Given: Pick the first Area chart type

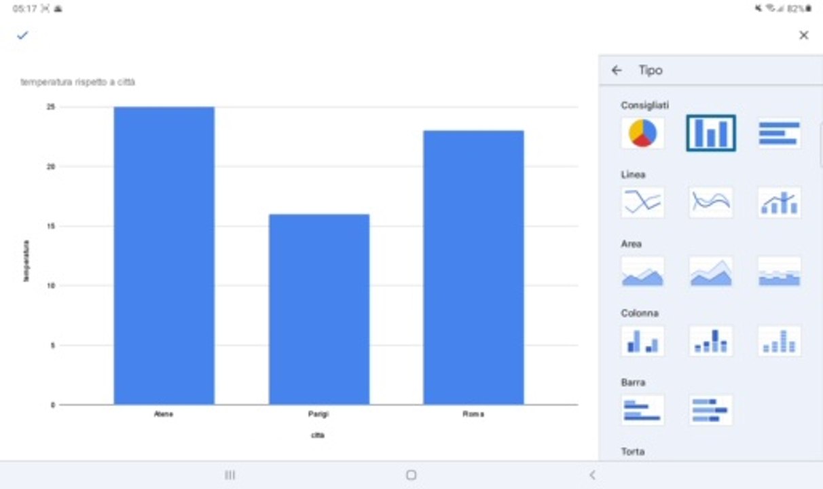Looking at the screenshot, I should [x=642, y=272].
